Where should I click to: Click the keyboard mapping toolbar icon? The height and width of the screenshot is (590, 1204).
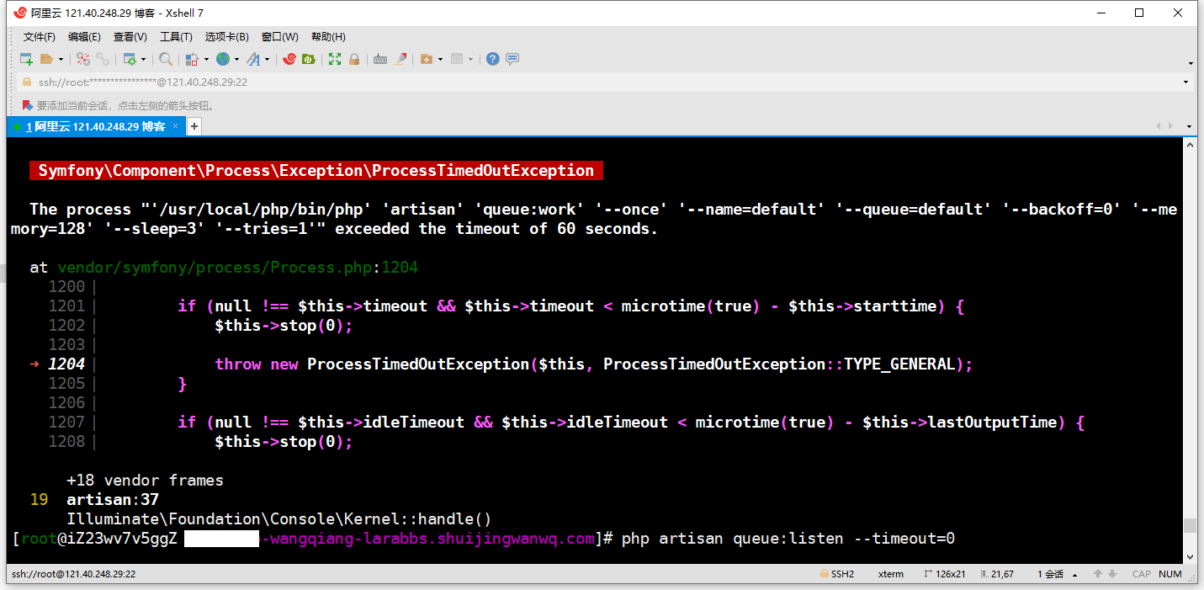point(380,59)
